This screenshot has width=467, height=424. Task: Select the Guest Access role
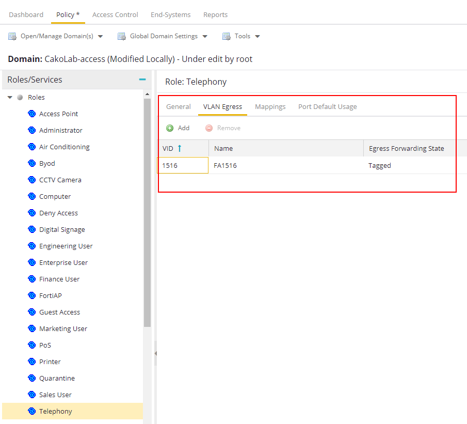[59, 312]
